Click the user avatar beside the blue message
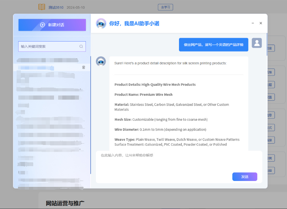 point(257,43)
